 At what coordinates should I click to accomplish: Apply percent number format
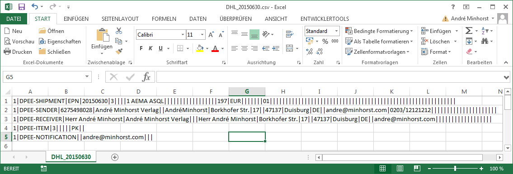(325, 42)
